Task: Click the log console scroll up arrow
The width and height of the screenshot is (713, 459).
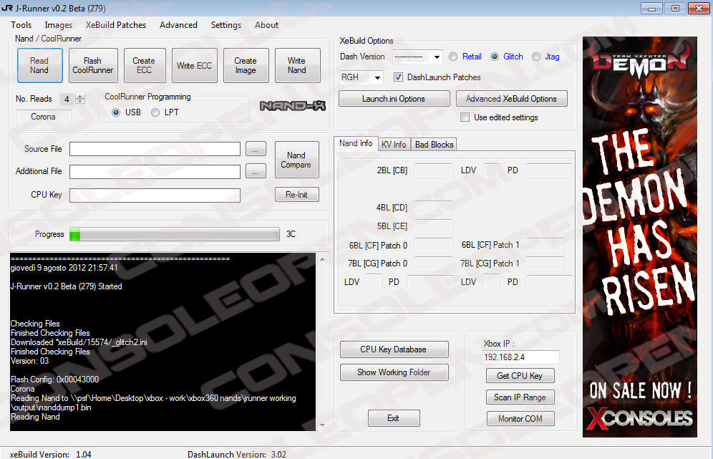Action: (x=322, y=259)
